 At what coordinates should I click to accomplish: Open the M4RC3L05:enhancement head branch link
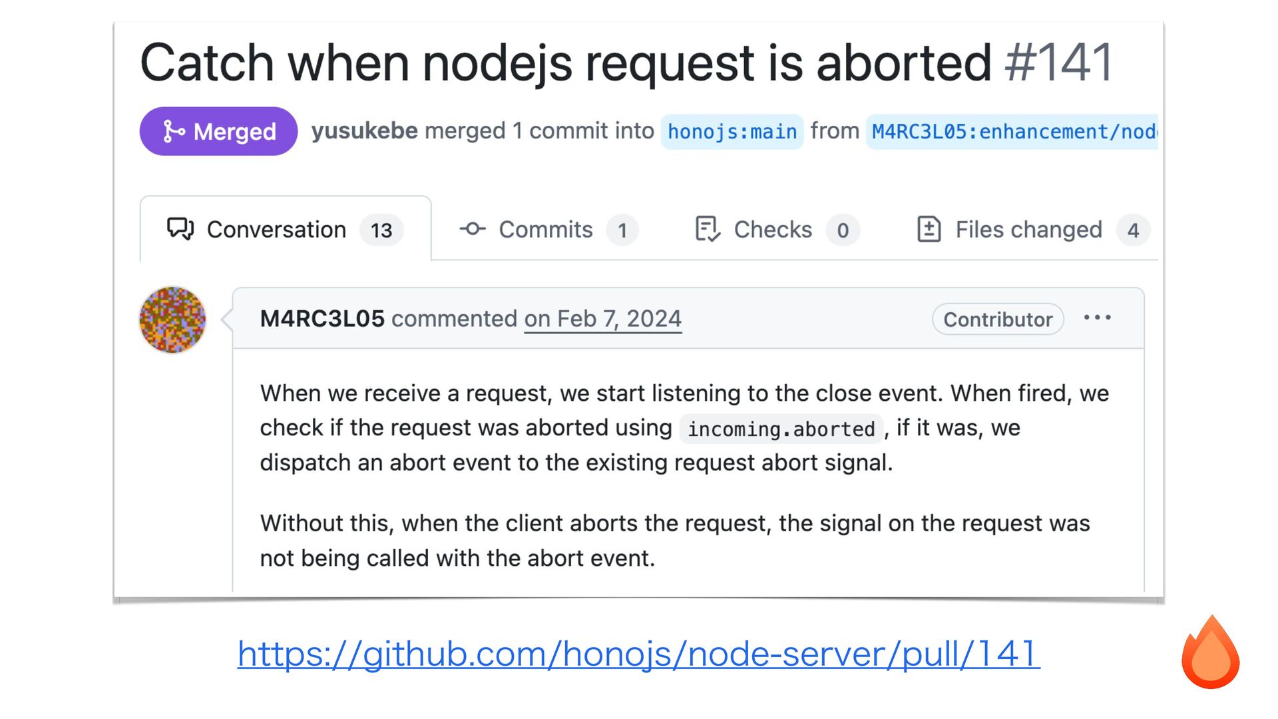[x=1012, y=132]
